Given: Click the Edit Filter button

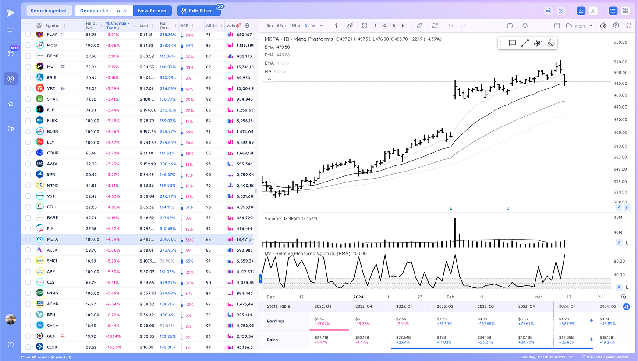Looking at the screenshot, I should 199,11.
